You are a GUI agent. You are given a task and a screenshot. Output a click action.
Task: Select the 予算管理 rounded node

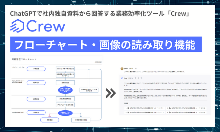[x=36, y=69]
